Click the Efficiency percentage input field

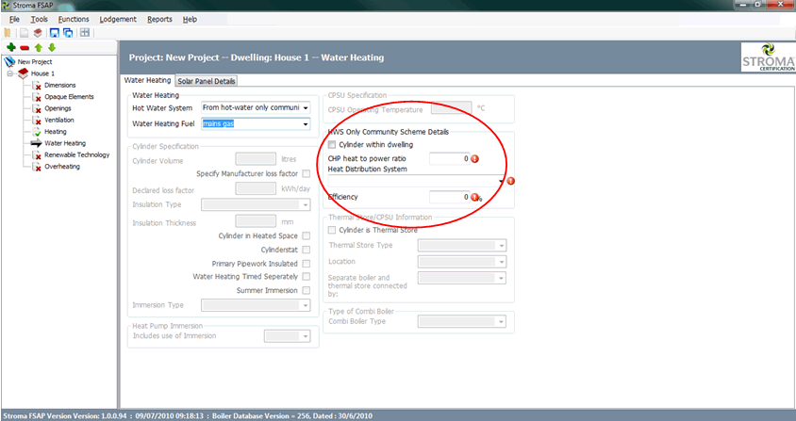(449, 197)
